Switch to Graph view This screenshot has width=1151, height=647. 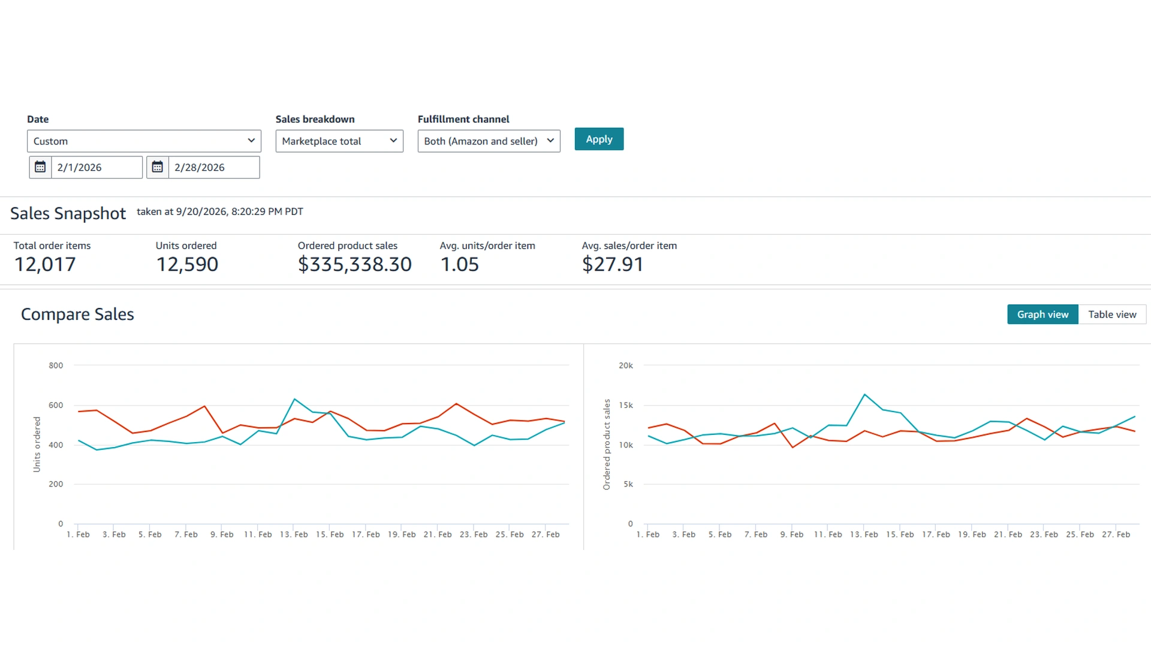point(1042,315)
